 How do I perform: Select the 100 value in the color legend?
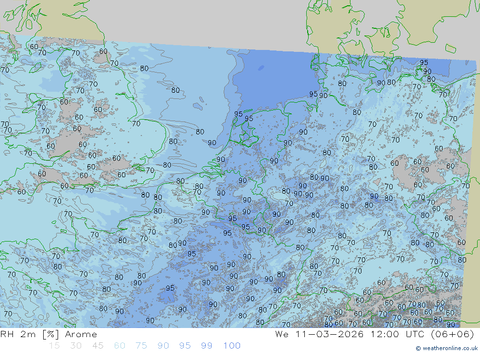pyautogui.click(x=232, y=346)
